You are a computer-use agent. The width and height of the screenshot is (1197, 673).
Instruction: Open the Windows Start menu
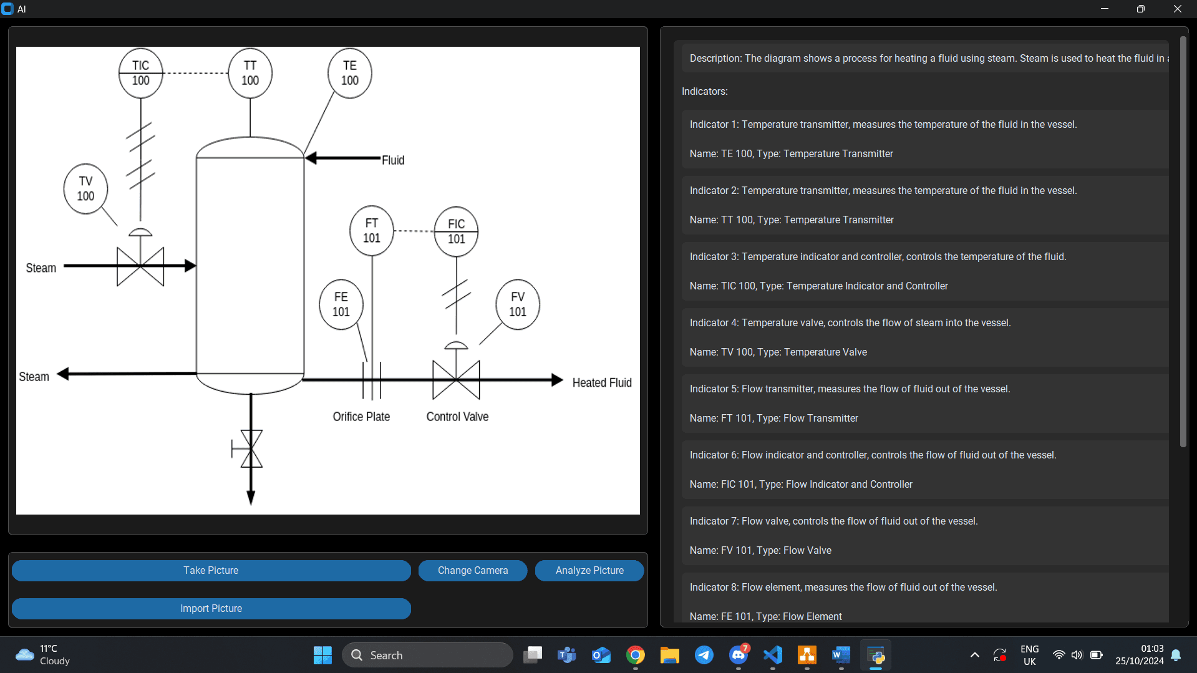322,655
